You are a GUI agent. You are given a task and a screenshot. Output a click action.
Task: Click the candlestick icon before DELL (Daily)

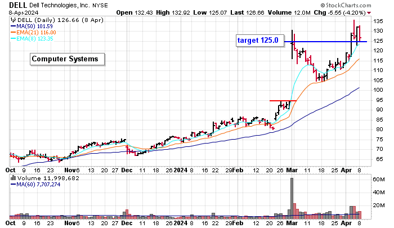[13, 20]
